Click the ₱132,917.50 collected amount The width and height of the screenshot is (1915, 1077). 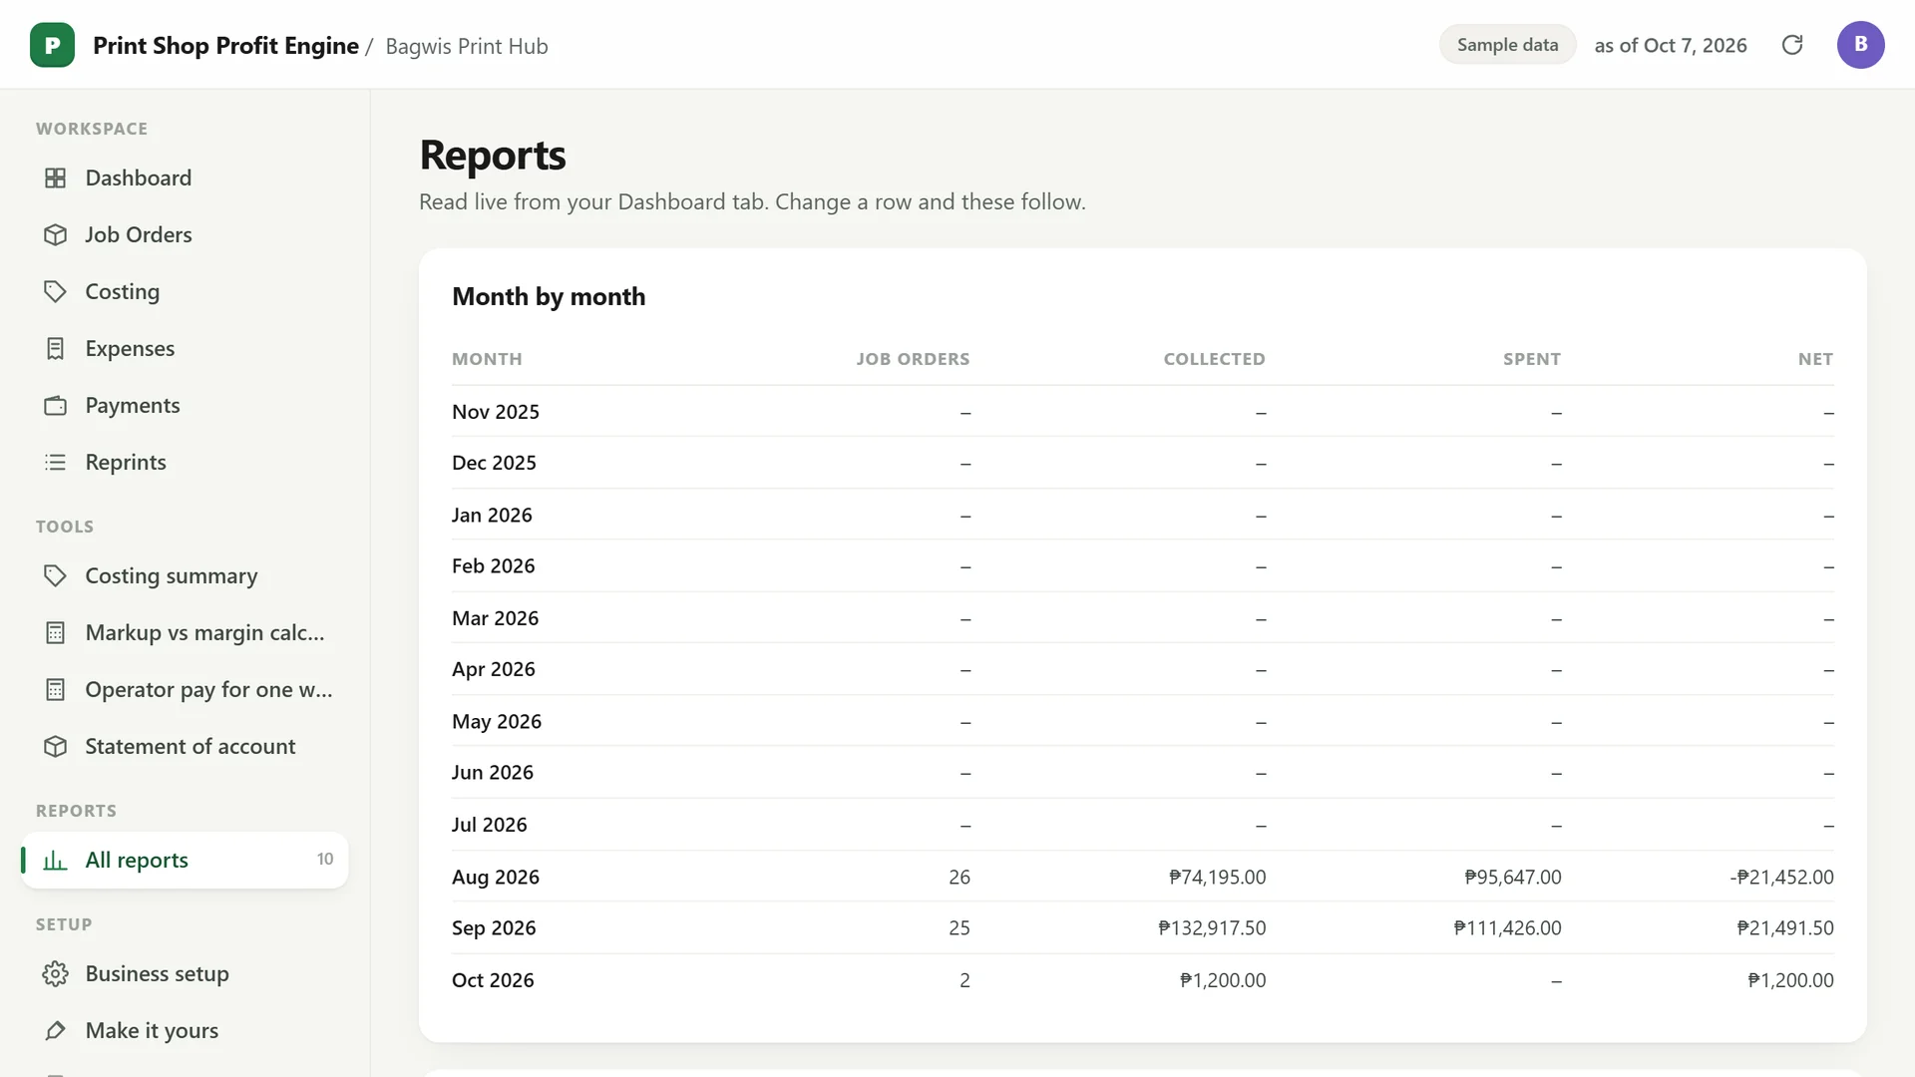[1212, 928]
